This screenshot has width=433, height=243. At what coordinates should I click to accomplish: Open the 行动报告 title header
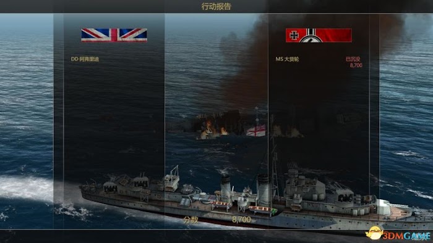(216, 6)
